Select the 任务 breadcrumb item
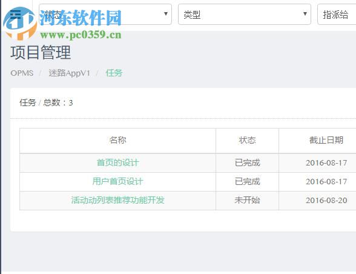This screenshot has width=356, height=274. pyautogui.click(x=114, y=73)
